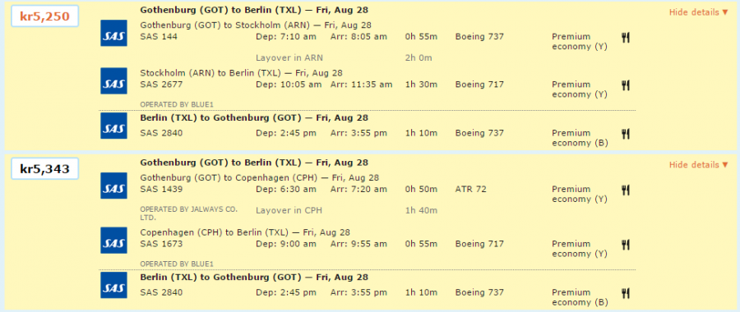Click the SAS logo beside flight SAS 1673
This screenshot has width=740, height=312.
click(x=113, y=241)
